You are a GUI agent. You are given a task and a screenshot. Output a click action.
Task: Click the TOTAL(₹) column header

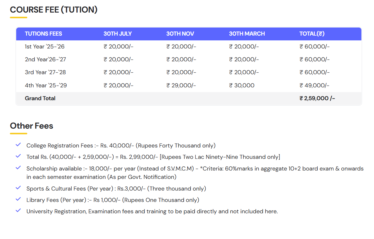312,34
